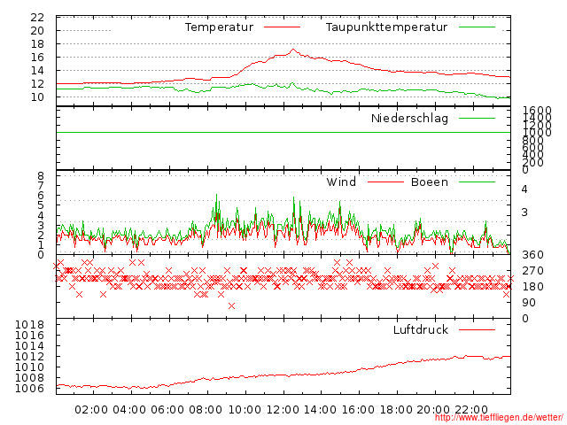Click the 360 wind direction axis value
This screenshot has height=425, width=567.
[532, 255]
